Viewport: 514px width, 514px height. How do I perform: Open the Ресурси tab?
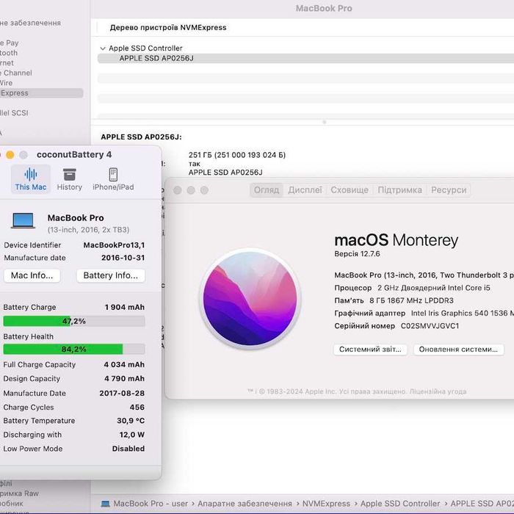pyautogui.click(x=449, y=190)
